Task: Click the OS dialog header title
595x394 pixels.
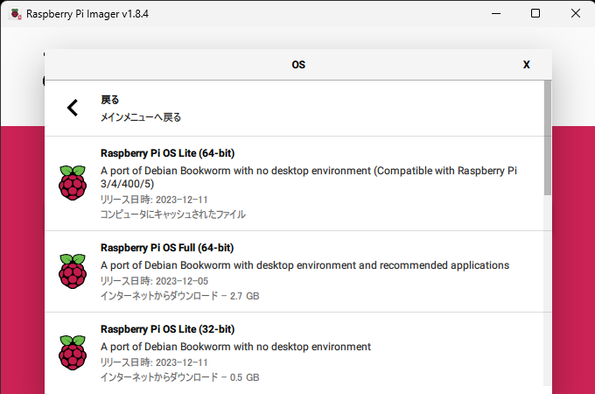Action: click(298, 65)
